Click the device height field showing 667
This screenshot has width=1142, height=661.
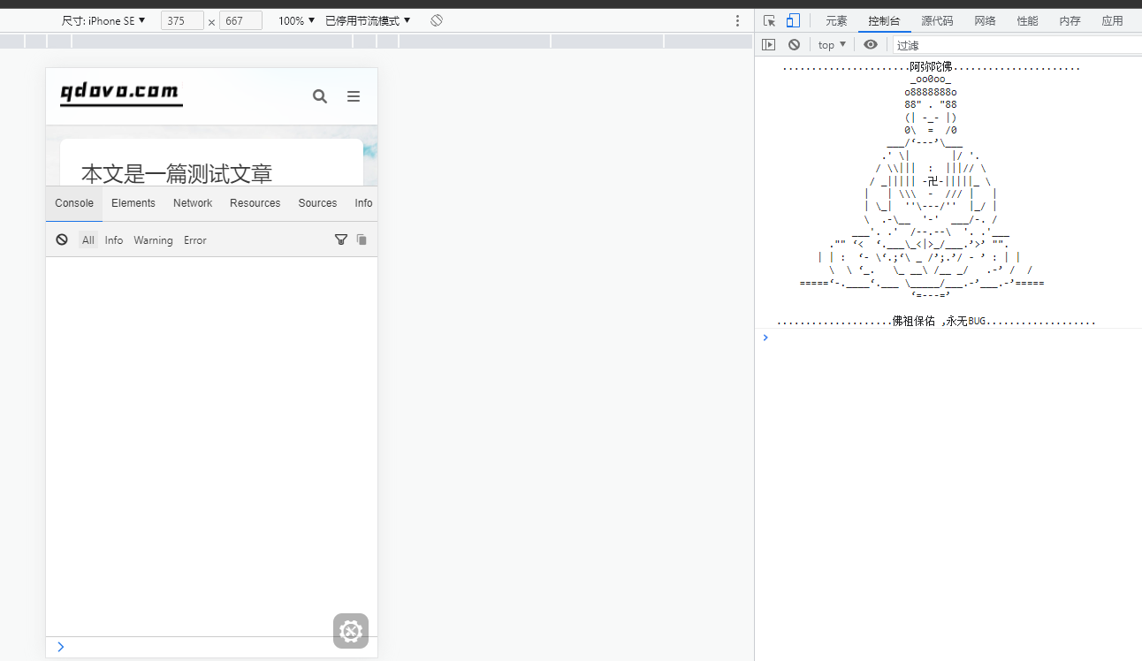coord(240,20)
